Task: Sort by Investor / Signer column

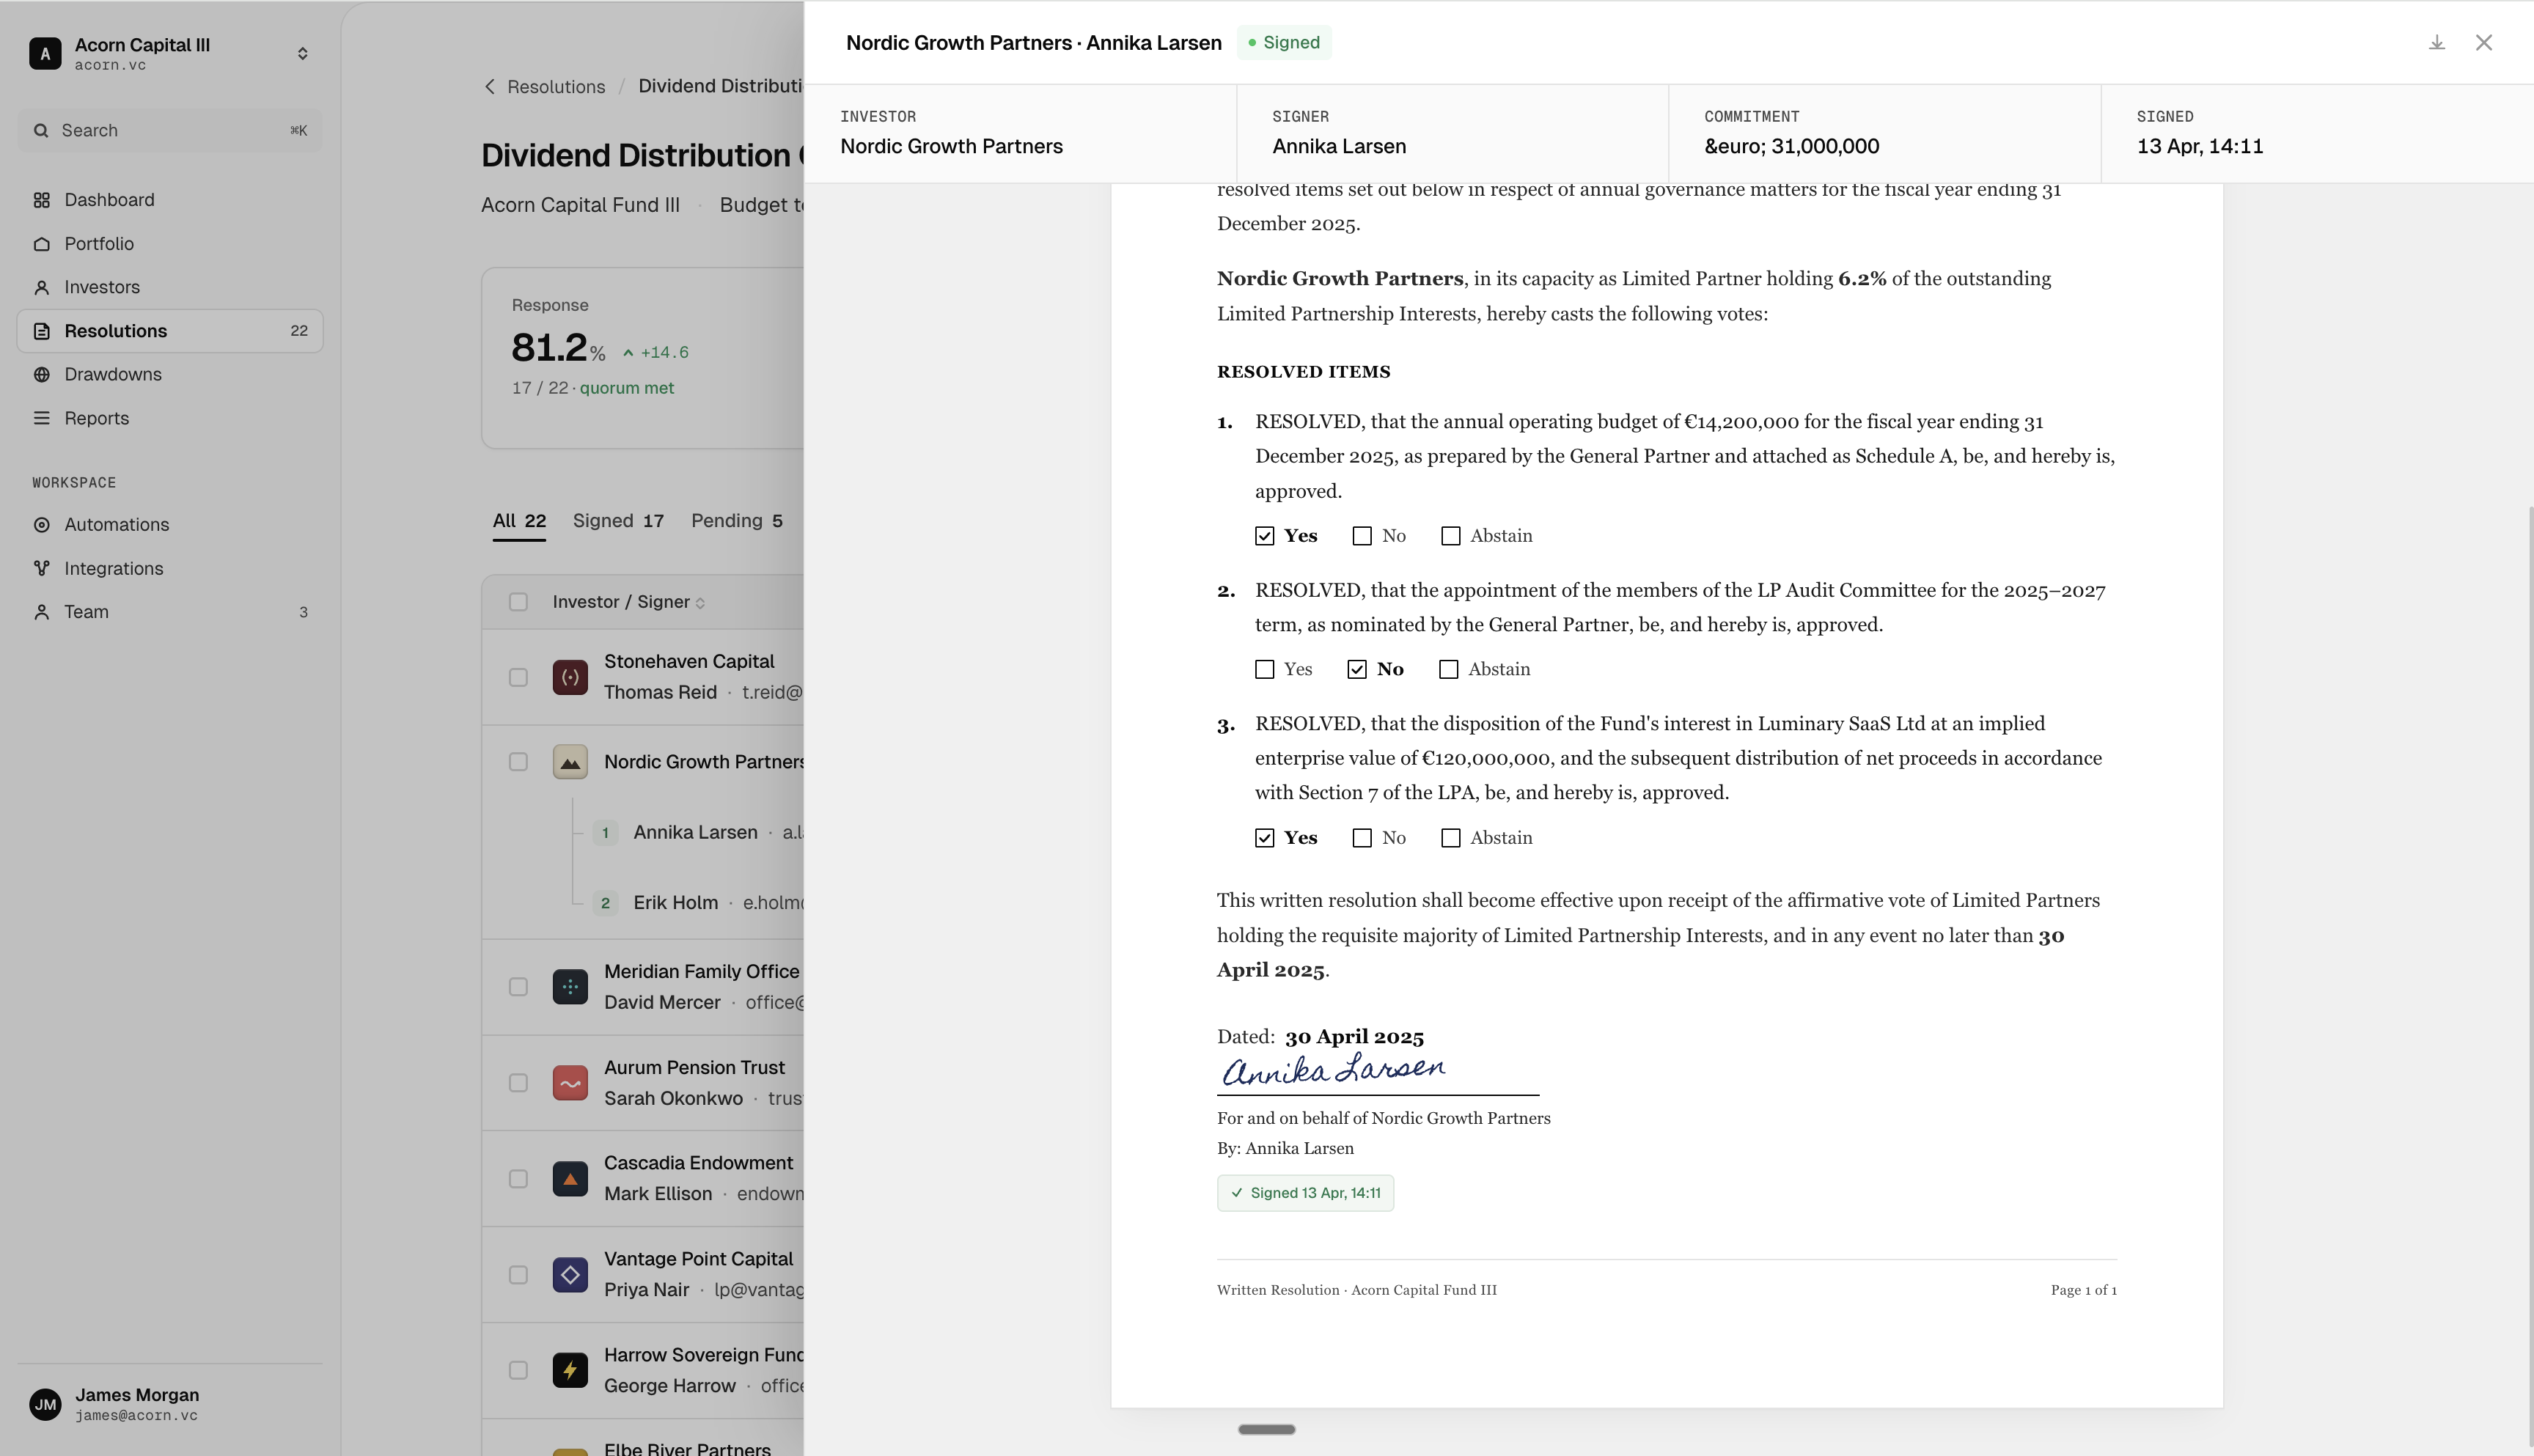Action: pos(629,602)
